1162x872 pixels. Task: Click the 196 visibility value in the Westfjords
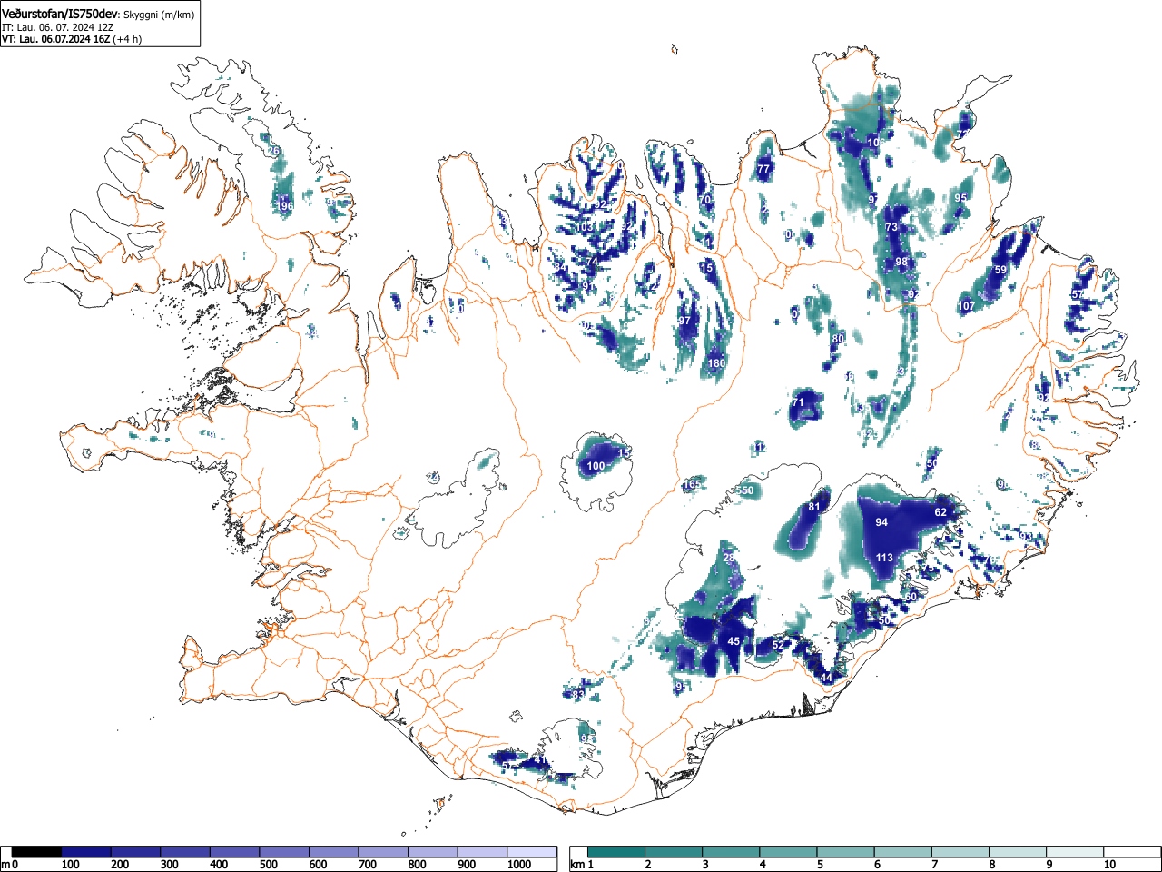coord(285,207)
